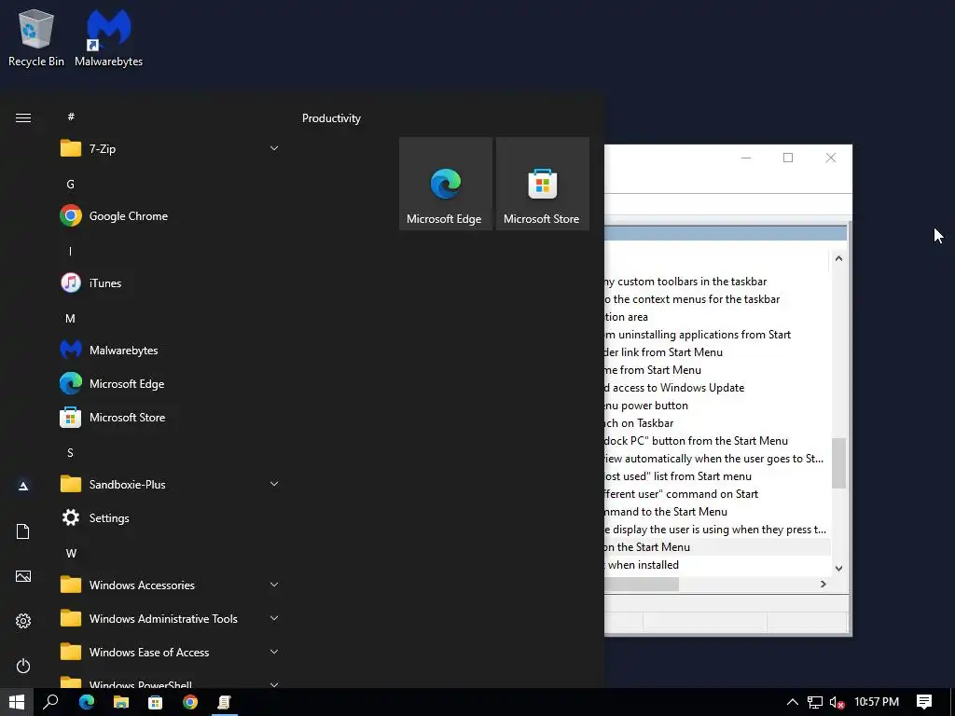Select policy 'mmand to the Start Menu'
The width and height of the screenshot is (955, 716).
(x=716, y=512)
